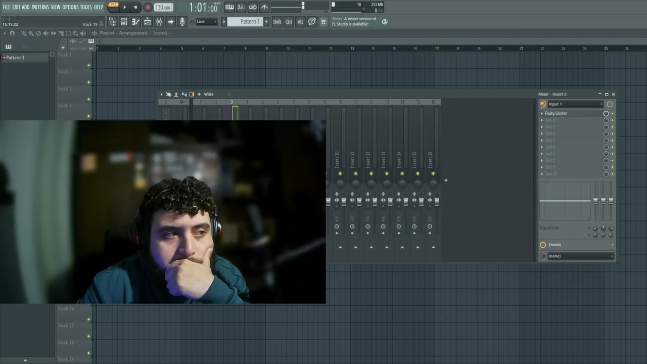Open the ADD menu
Image resolution: width=647 pixels, height=364 pixels.
pos(26,7)
